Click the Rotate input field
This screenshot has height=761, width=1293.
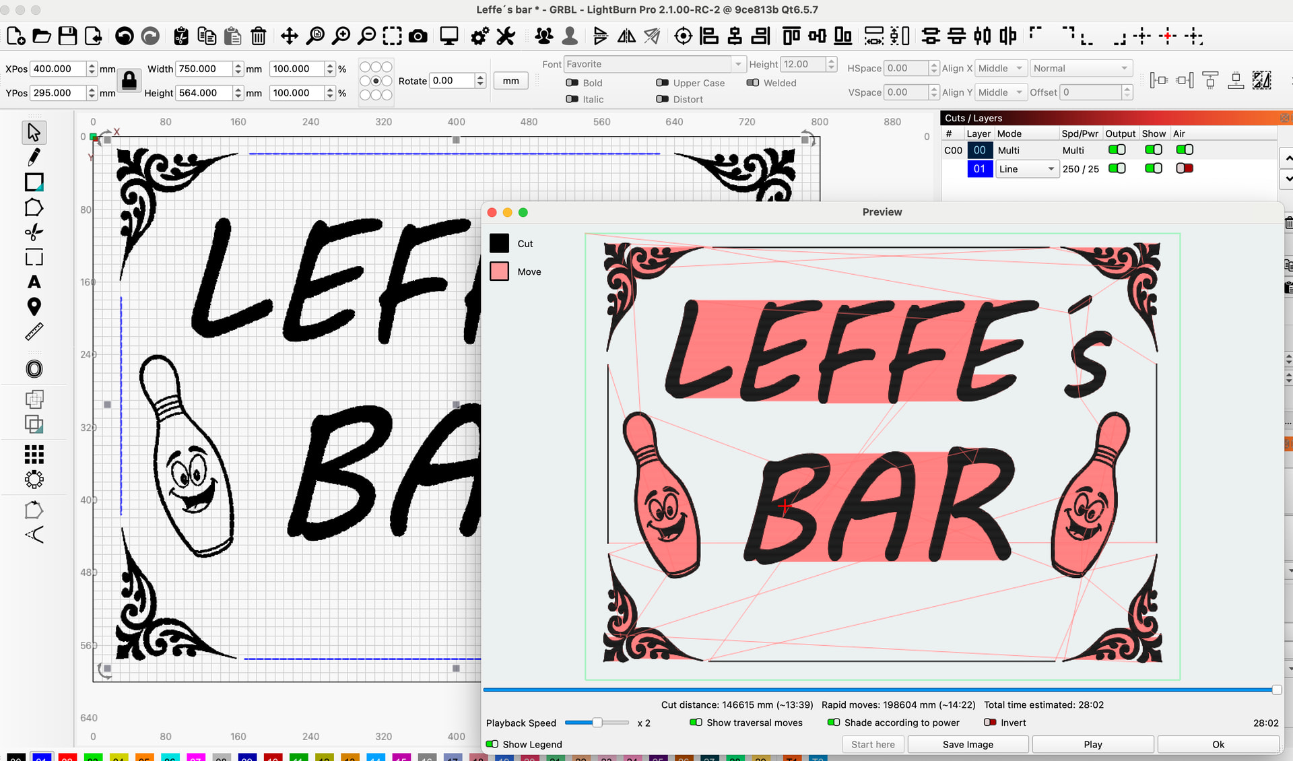tap(451, 81)
